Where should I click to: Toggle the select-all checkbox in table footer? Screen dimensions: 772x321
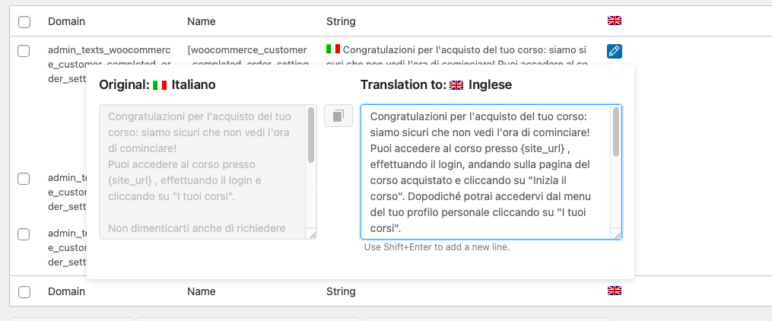click(24, 292)
